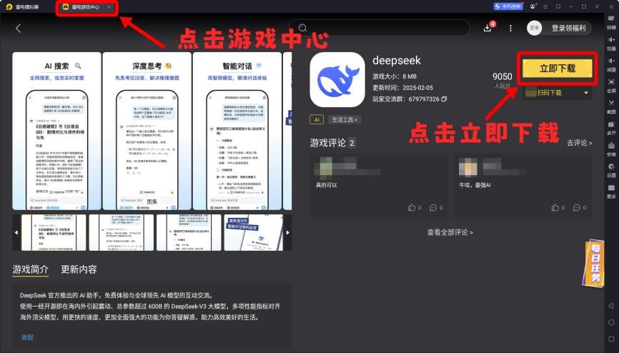Click the Android back triangle button

(611, 306)
